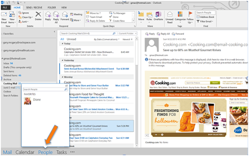Open the Inbox folder
The width and height of the screenshot is (249, 156).
click(8, 63)
